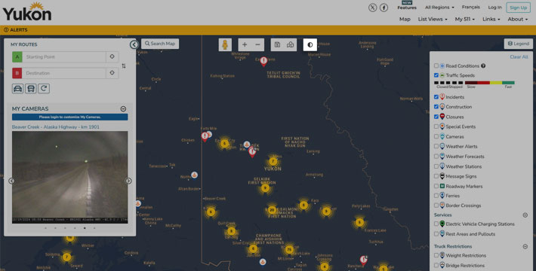Disable Traffic Speeds layer
This screenshot has height=271, width=536.
pyautogui.click(x=436, y=75)
